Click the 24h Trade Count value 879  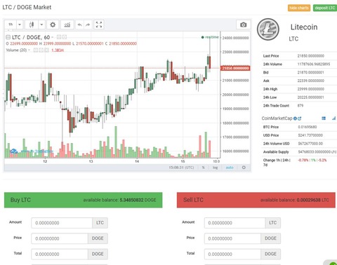(x=300, y=106)
